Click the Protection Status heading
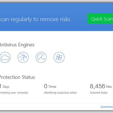 tap(18, 77)
